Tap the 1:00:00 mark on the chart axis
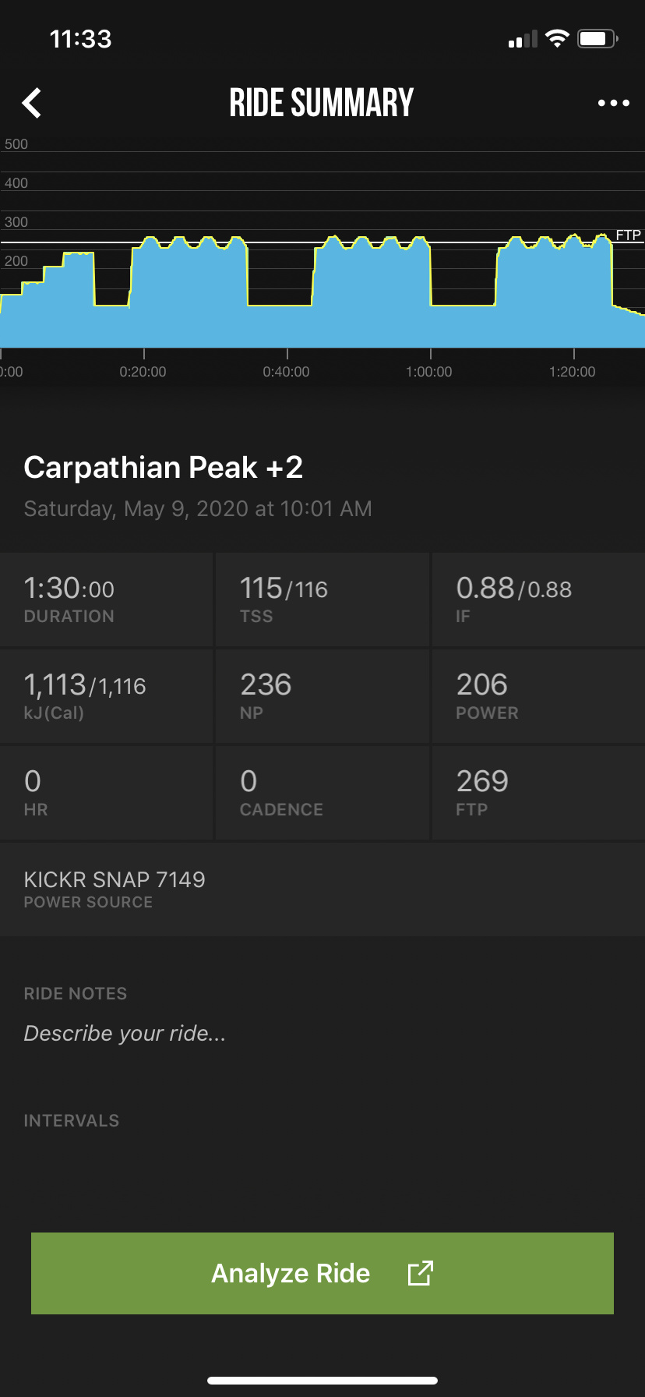Screen dimensions: 645x1397 [429, 371]
